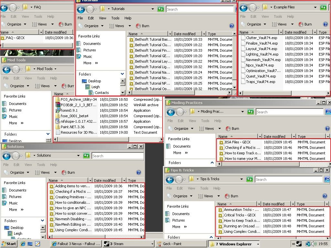
Task: Click the Search box in Solutions window
Action: point(118,156)
